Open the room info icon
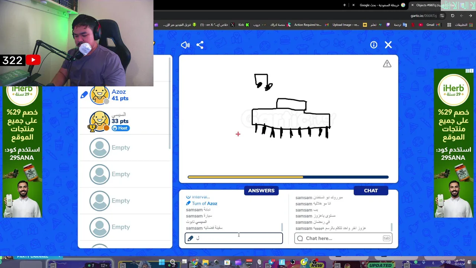 (x=374, y=45)
